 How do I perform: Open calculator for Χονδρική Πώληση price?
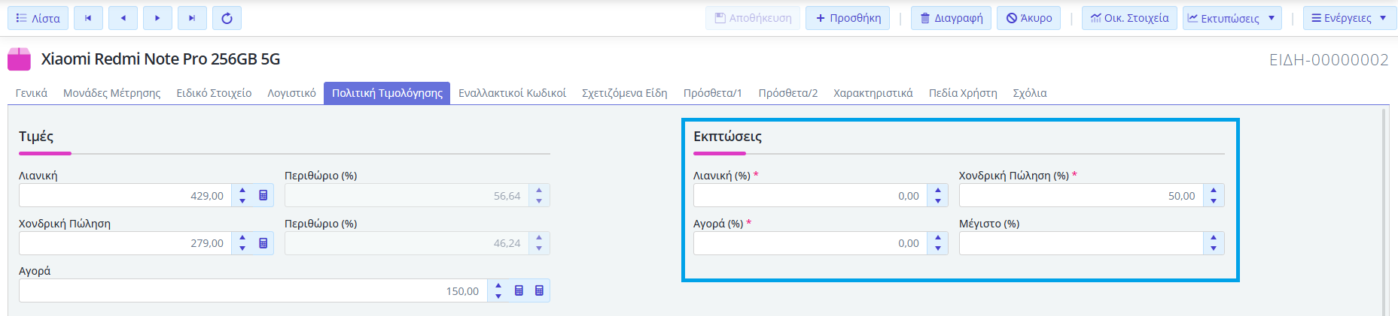pyautogui.click(x=263, y=243)
